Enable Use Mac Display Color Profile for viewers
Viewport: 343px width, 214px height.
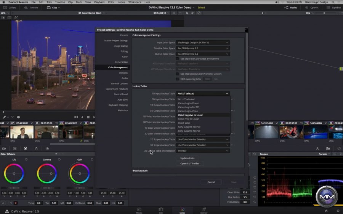pos(177,74)
